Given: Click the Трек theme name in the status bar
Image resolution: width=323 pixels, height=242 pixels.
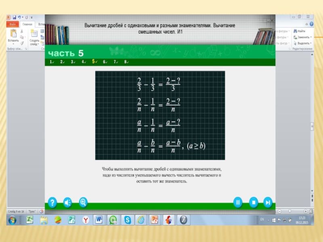Looking at the screenshot, I should [32, 211].
